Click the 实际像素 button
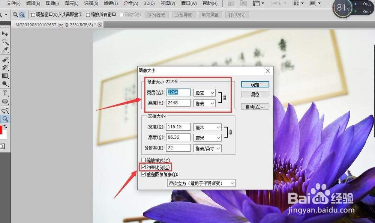Image resolution: width=375 pixels, height=223 pixels. point(157,15)
